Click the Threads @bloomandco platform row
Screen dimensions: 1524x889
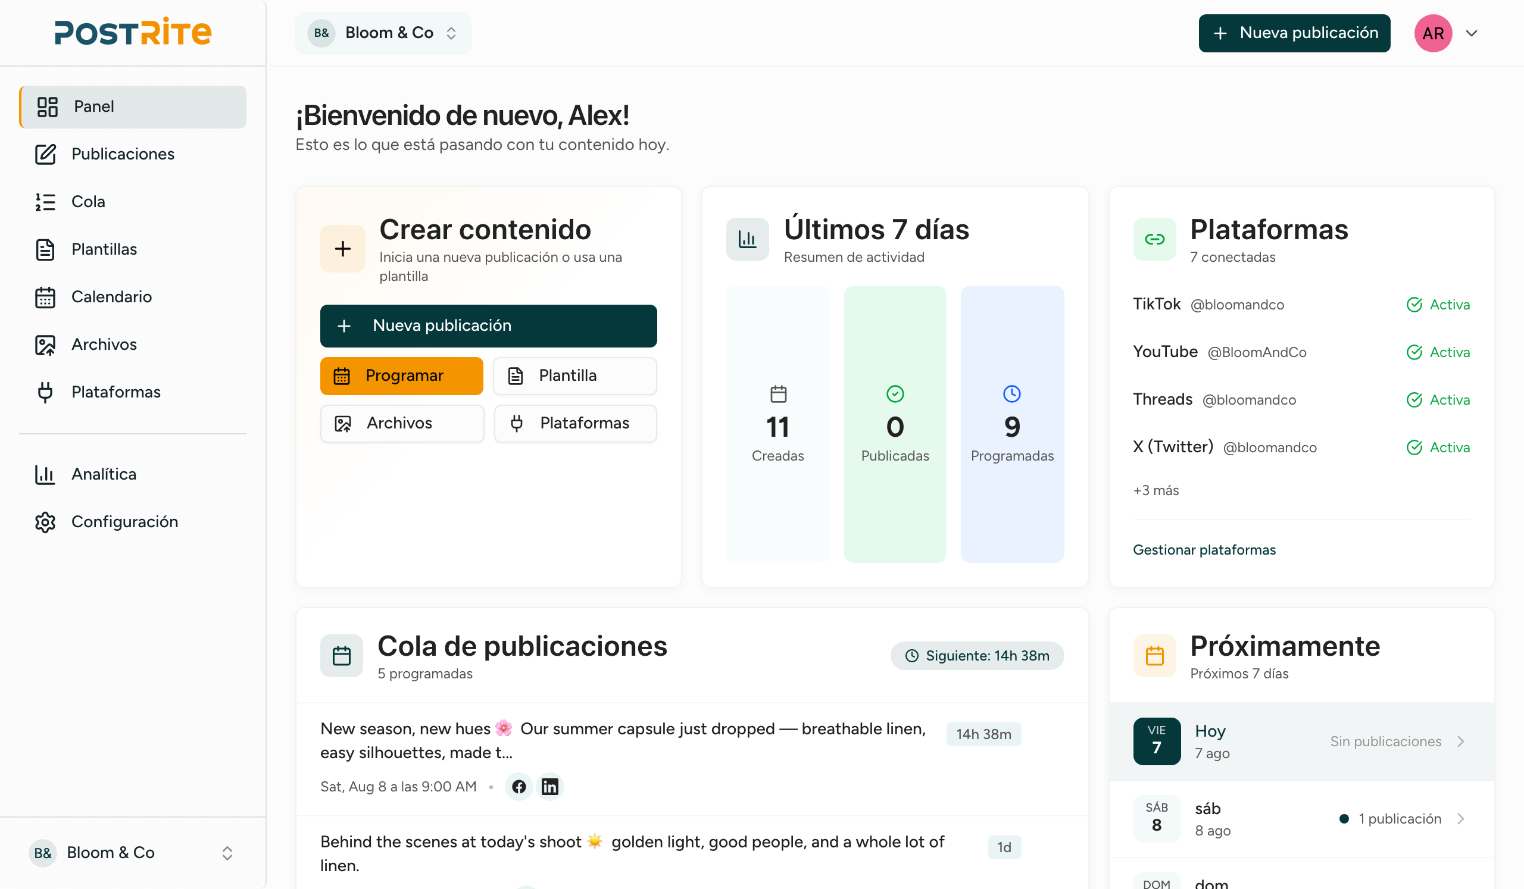click(1301, 400)
